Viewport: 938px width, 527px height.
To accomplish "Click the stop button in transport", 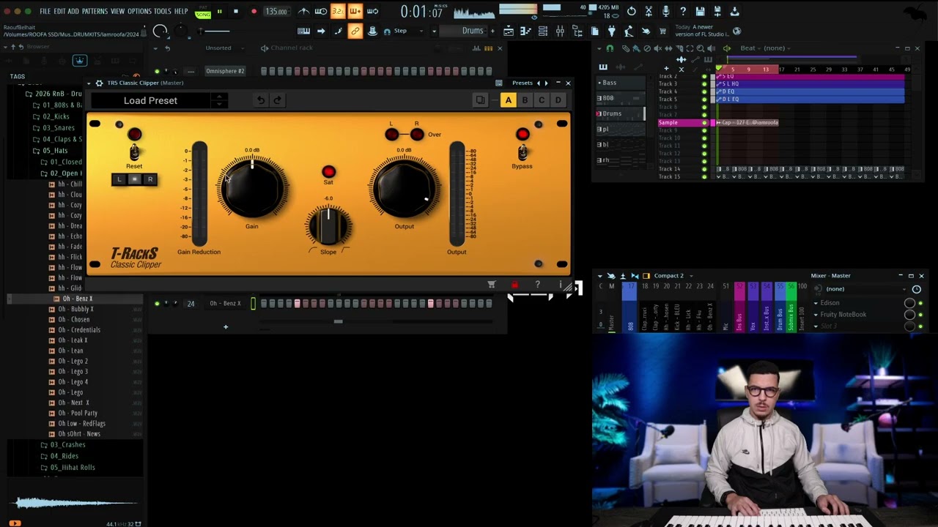I will (x=236, y=12).
